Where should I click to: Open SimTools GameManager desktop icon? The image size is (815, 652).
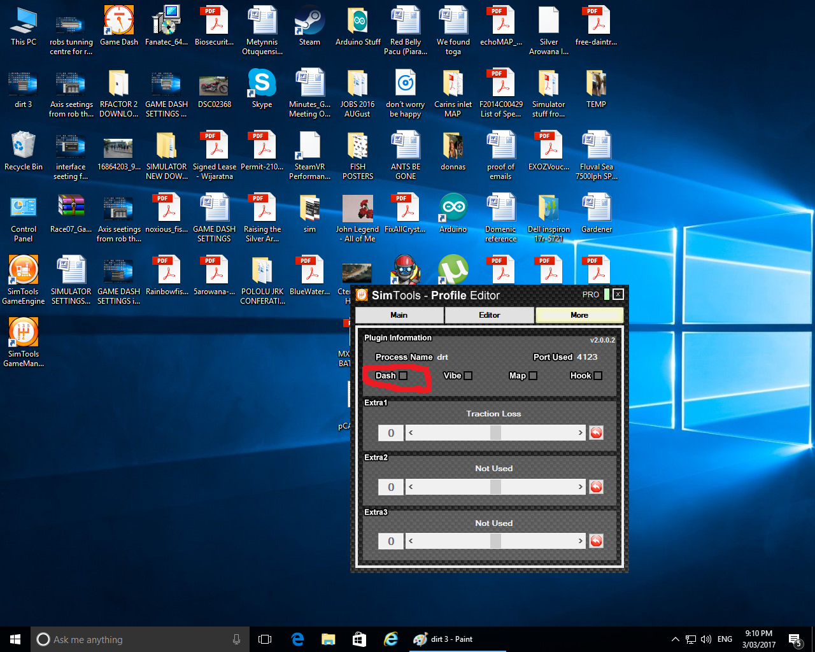click(24, 332)
